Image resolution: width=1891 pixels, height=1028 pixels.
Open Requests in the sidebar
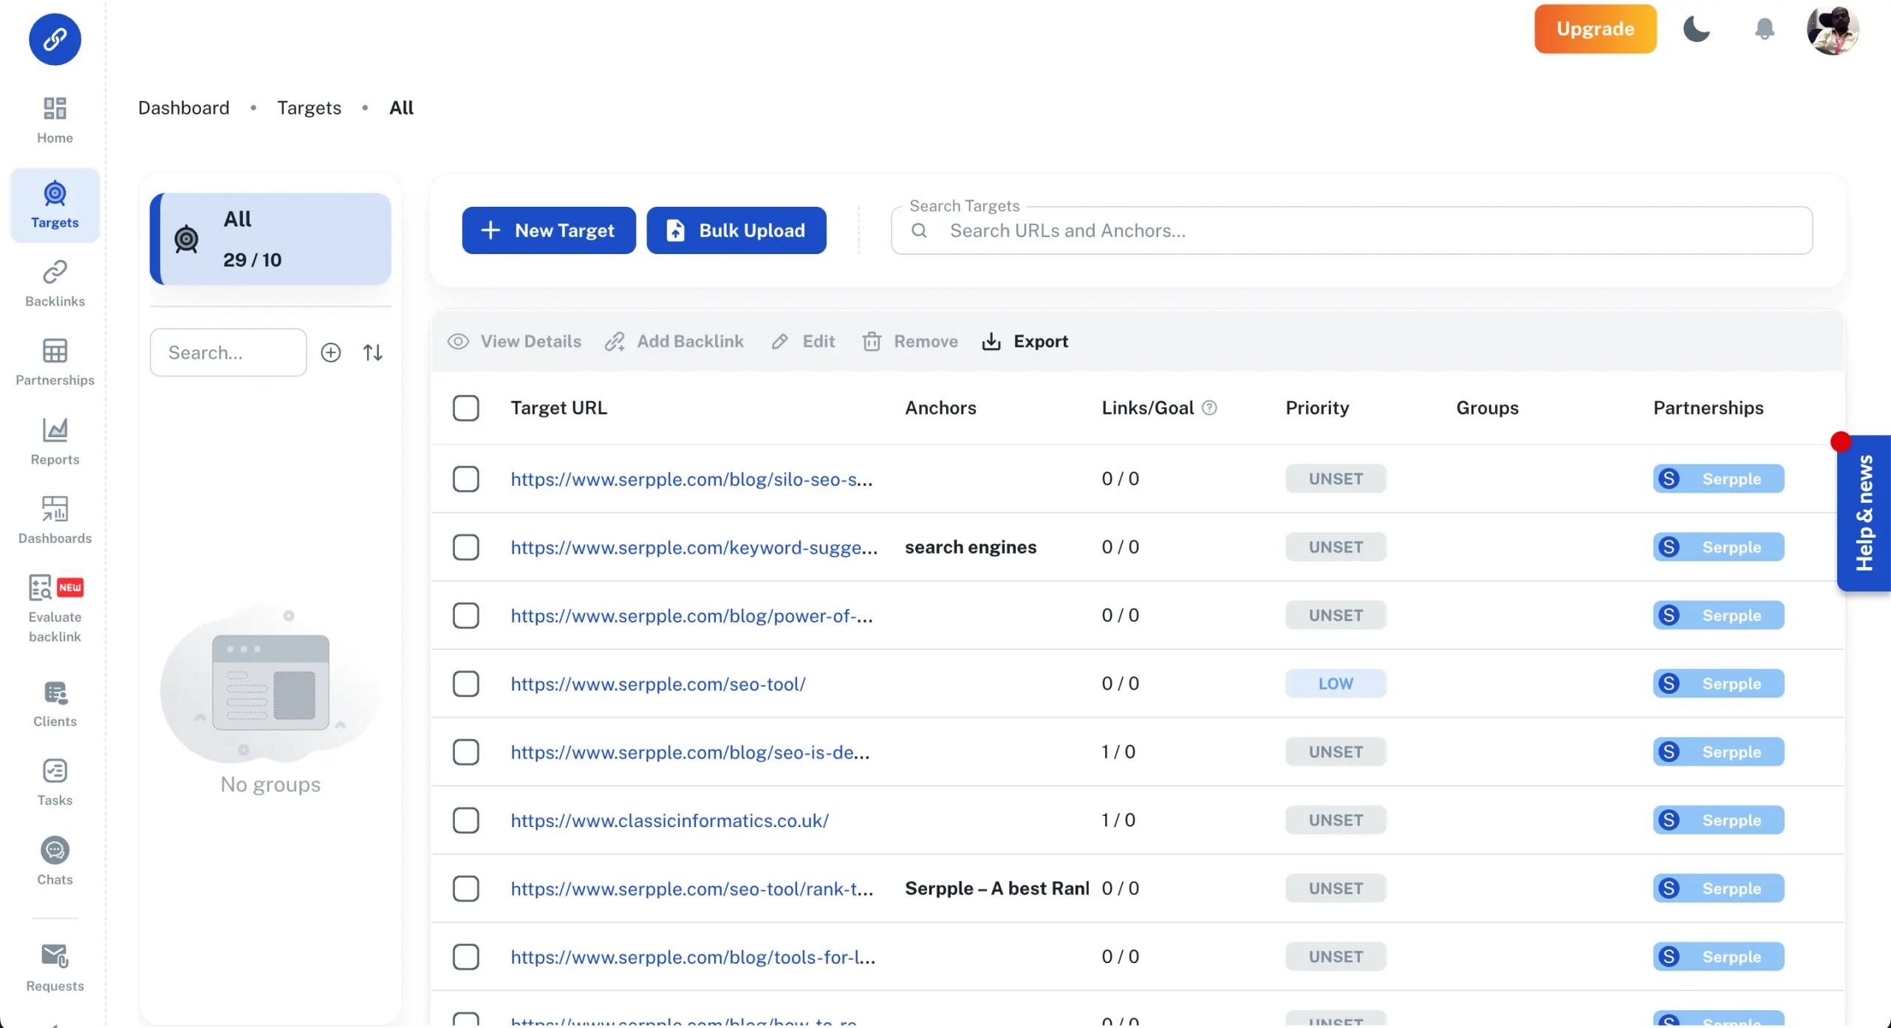[x=55, y=968]
